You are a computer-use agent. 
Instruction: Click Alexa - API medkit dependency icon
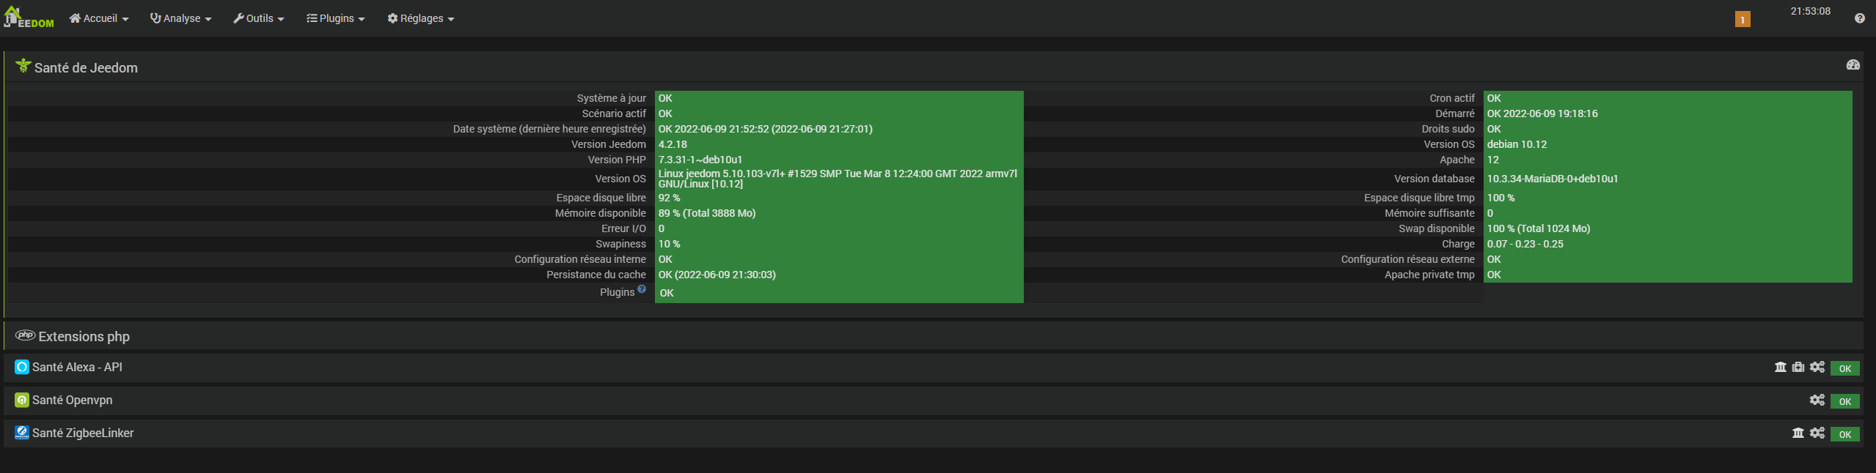pos(1798,368)
